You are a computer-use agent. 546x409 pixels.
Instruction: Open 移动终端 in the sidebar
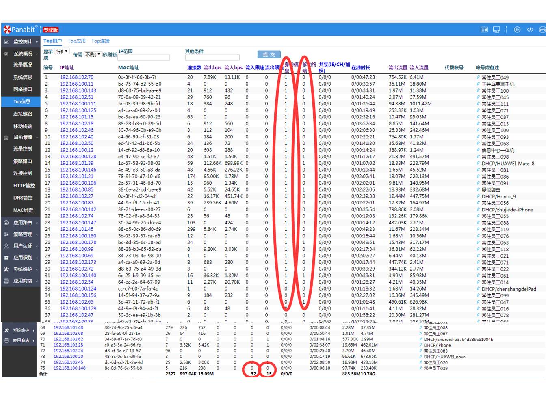23,126
